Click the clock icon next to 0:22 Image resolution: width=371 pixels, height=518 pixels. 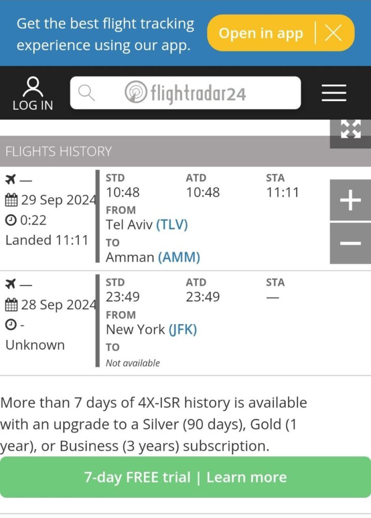pos(11,220)
